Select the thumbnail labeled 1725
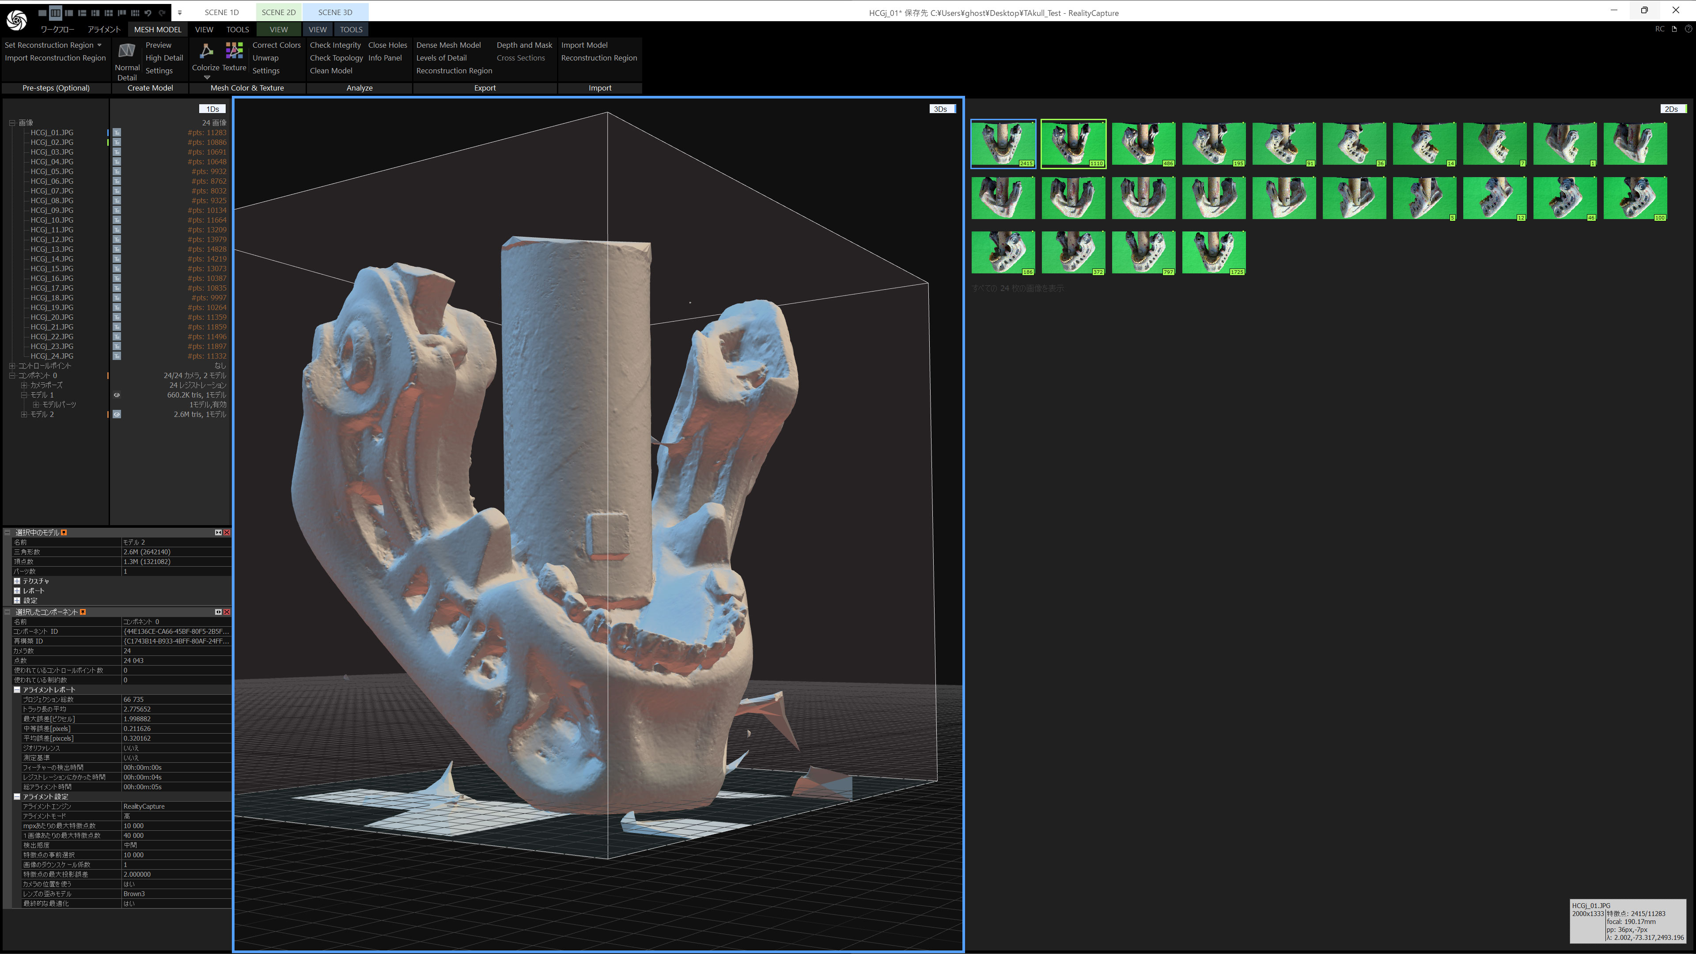 (1213, 252)
